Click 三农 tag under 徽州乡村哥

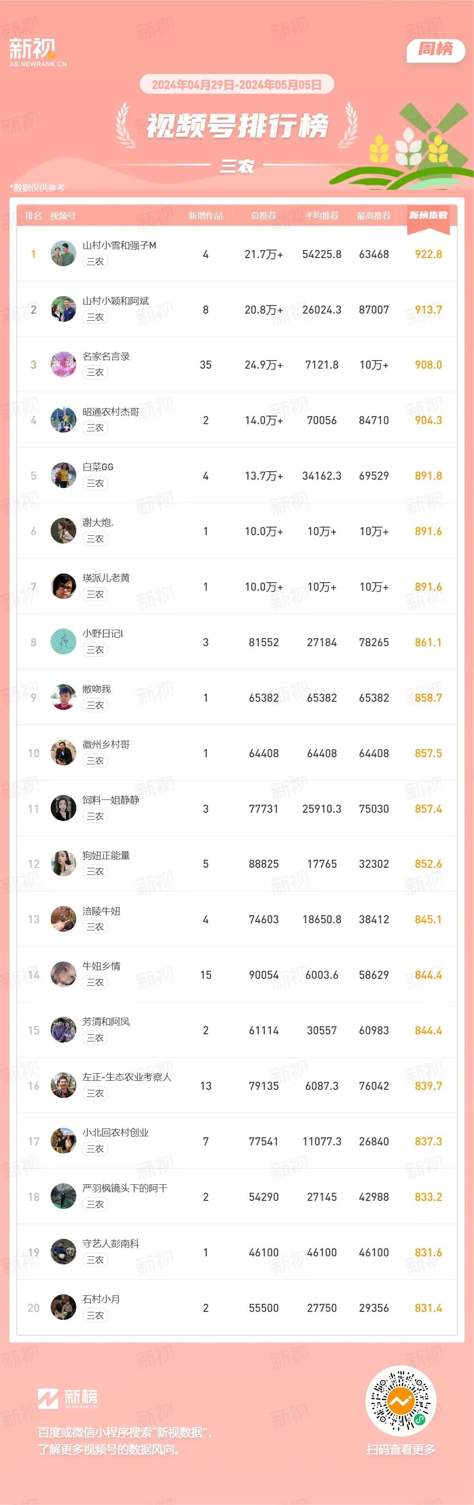pos(95,761)
